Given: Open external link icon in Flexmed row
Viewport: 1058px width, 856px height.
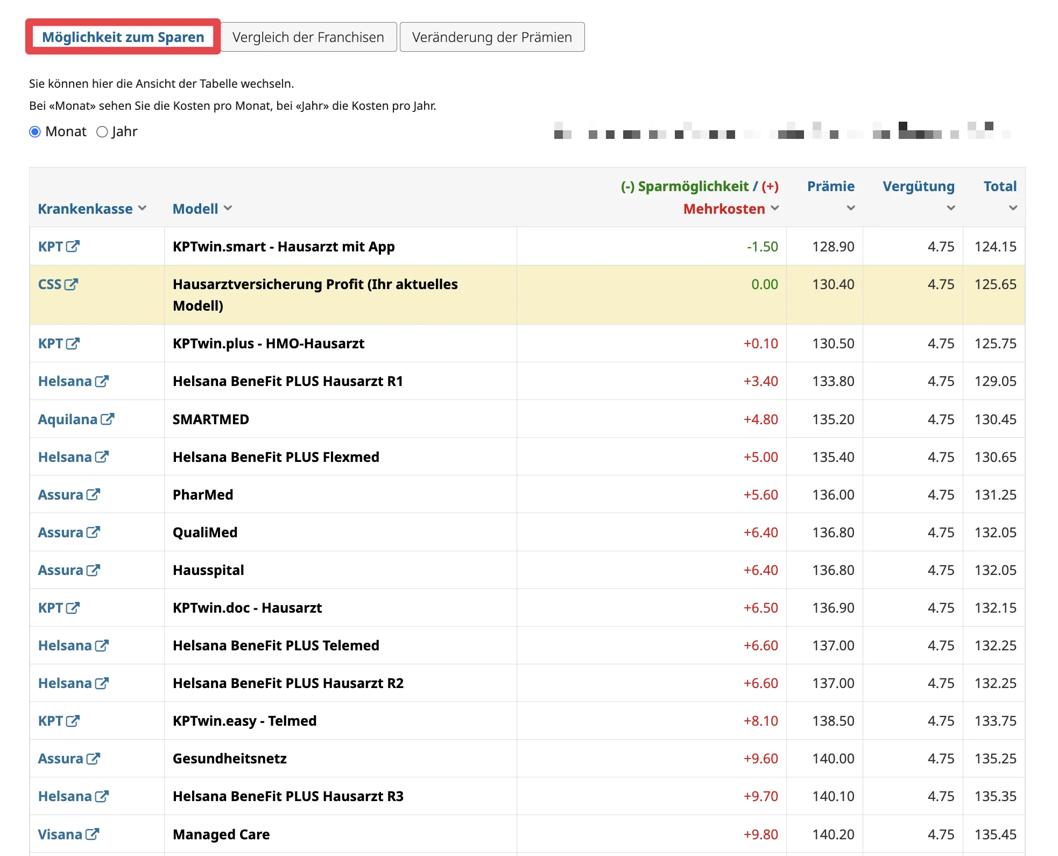Looking at the screenshot, I should point(102,457).
